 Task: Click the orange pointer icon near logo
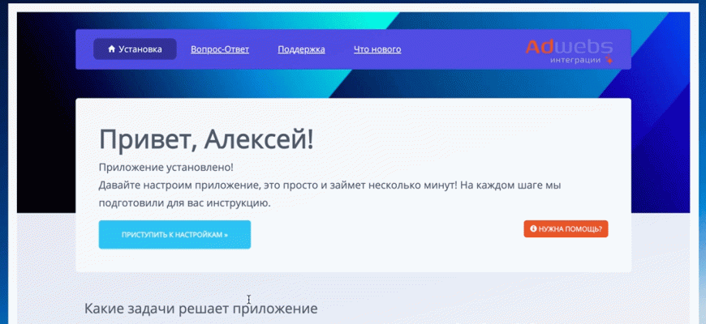tap(608, 60)
